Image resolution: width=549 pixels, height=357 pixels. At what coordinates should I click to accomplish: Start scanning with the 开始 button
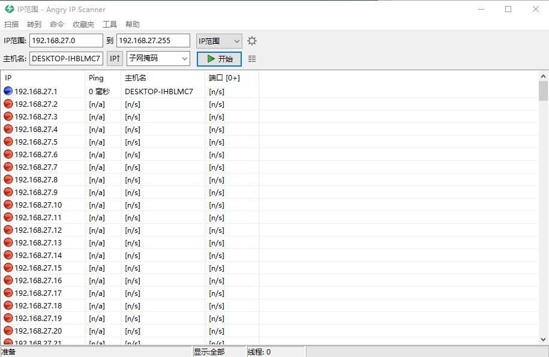[x=219, y=58]
